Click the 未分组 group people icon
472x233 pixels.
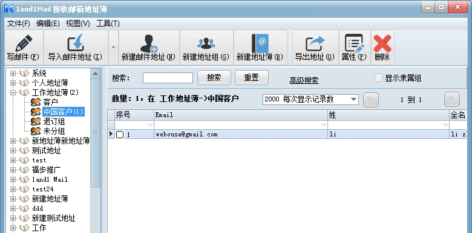36,131
